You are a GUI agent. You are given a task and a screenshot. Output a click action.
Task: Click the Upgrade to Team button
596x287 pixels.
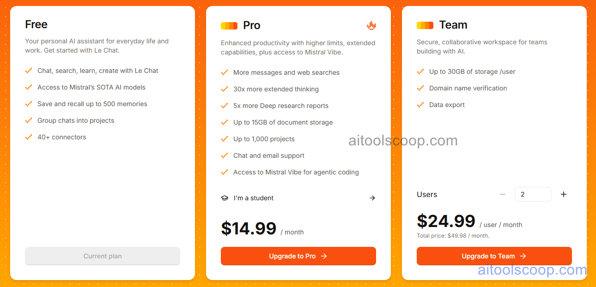494,256
